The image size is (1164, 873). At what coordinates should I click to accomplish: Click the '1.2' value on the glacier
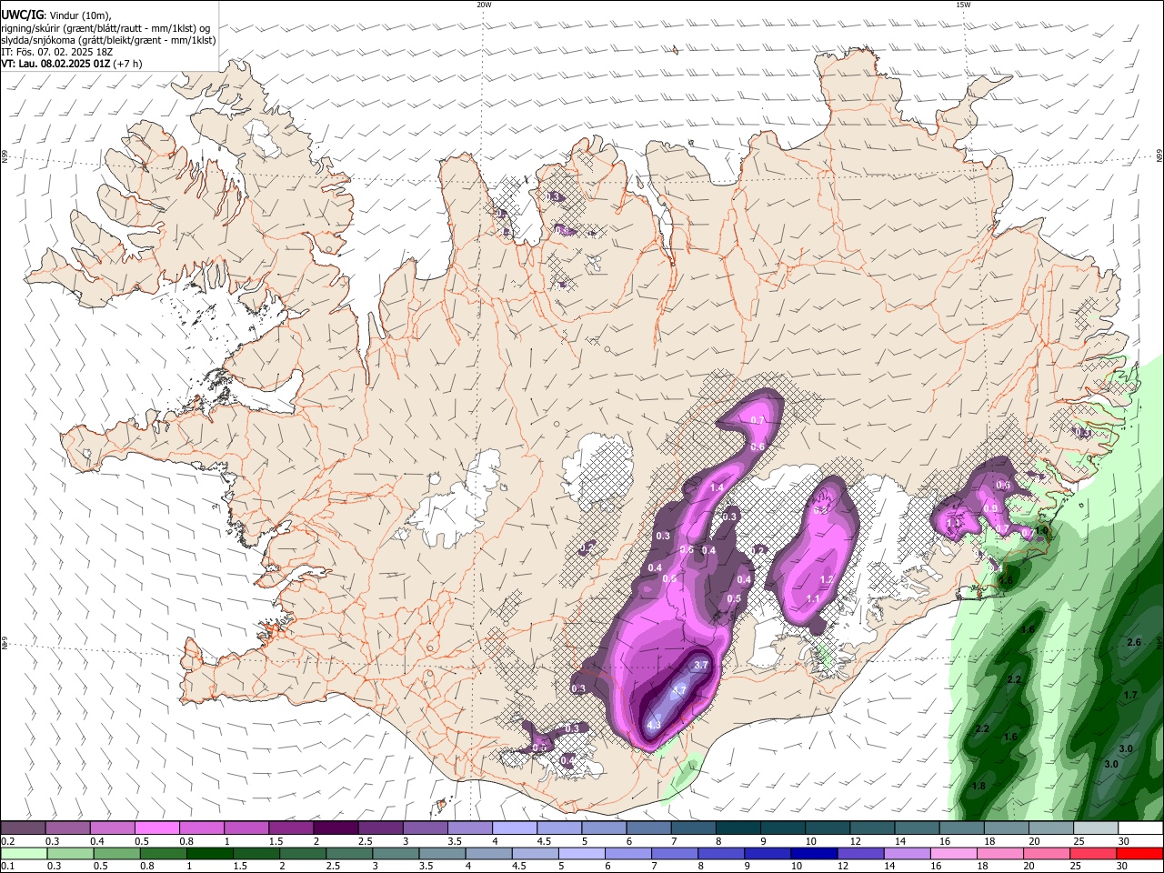827,580
